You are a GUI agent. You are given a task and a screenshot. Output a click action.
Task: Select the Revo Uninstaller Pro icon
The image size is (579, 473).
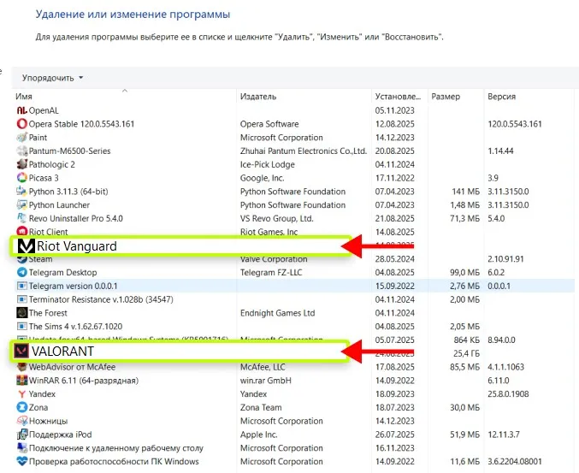(x=21, y=218)
